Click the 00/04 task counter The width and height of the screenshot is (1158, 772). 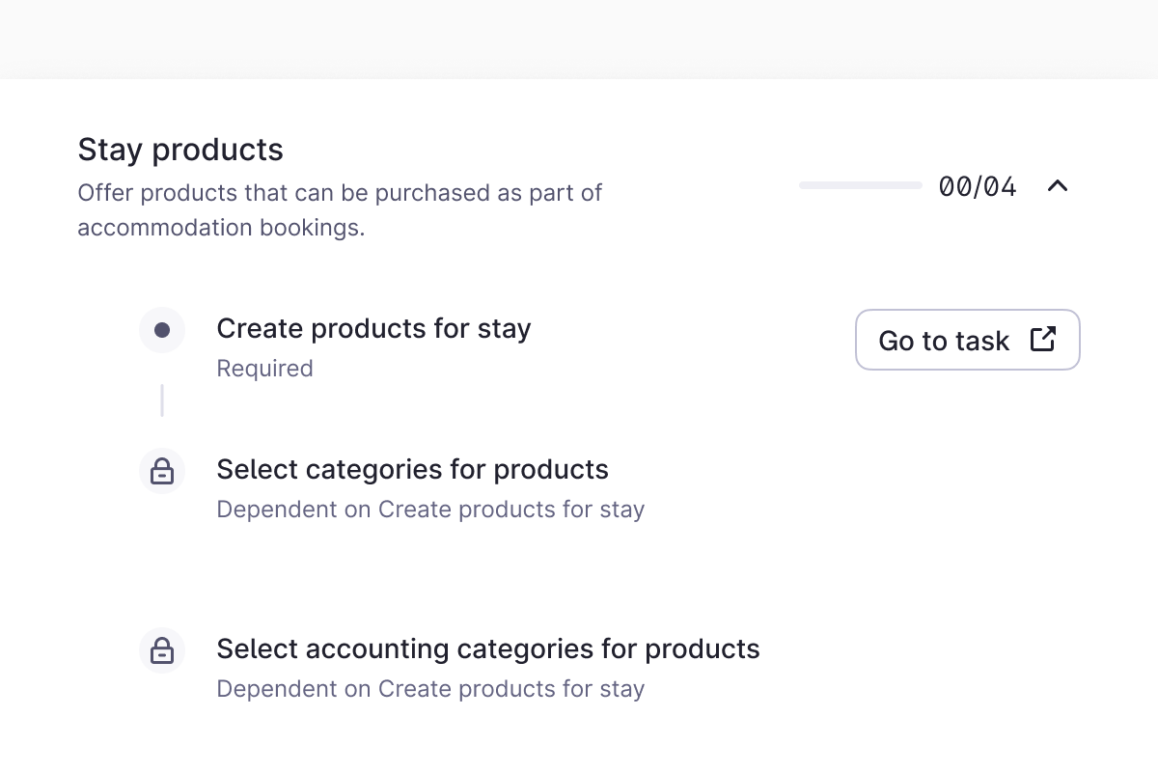[978, 186]
